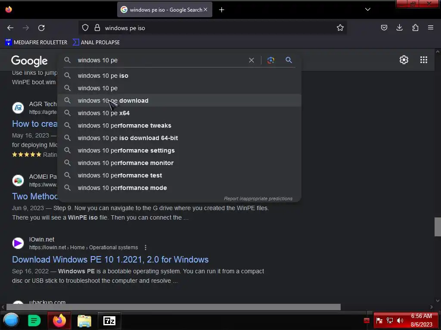
Task: Search by image with Google Lens icon
Action: point(271,60)
